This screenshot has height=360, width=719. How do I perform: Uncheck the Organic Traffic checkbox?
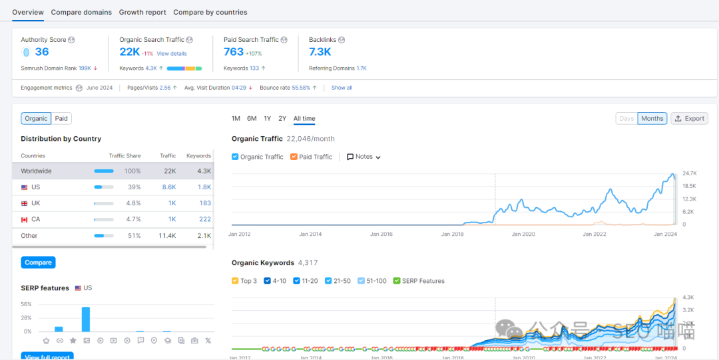coord(235,157)
